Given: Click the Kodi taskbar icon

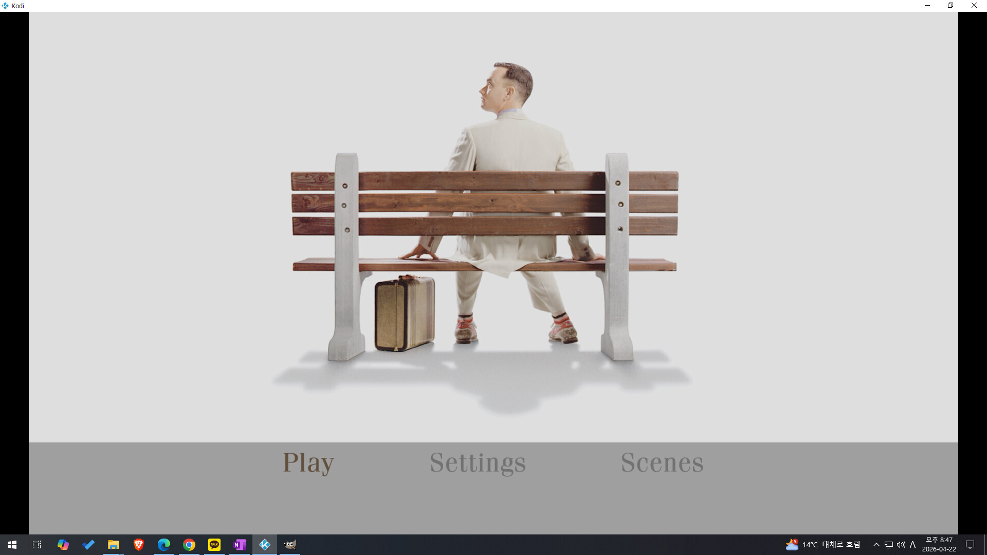Looking at the screenshot, I should tap(265, 545).
